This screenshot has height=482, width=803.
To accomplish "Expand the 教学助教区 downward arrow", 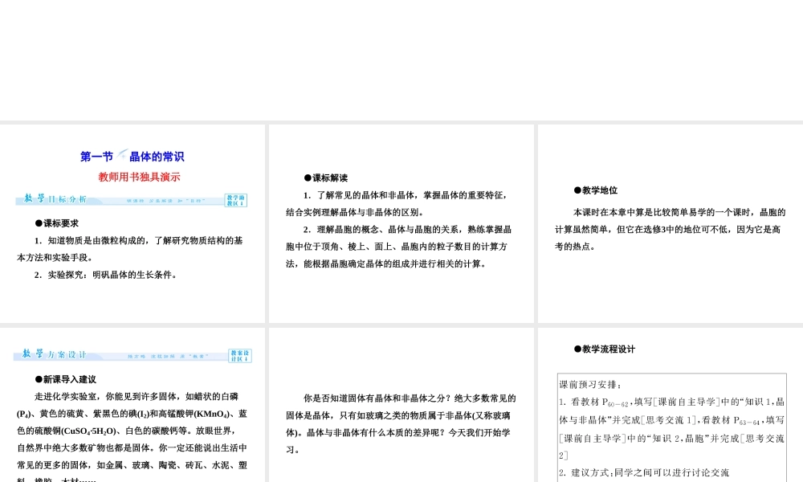I will point(243,202).
